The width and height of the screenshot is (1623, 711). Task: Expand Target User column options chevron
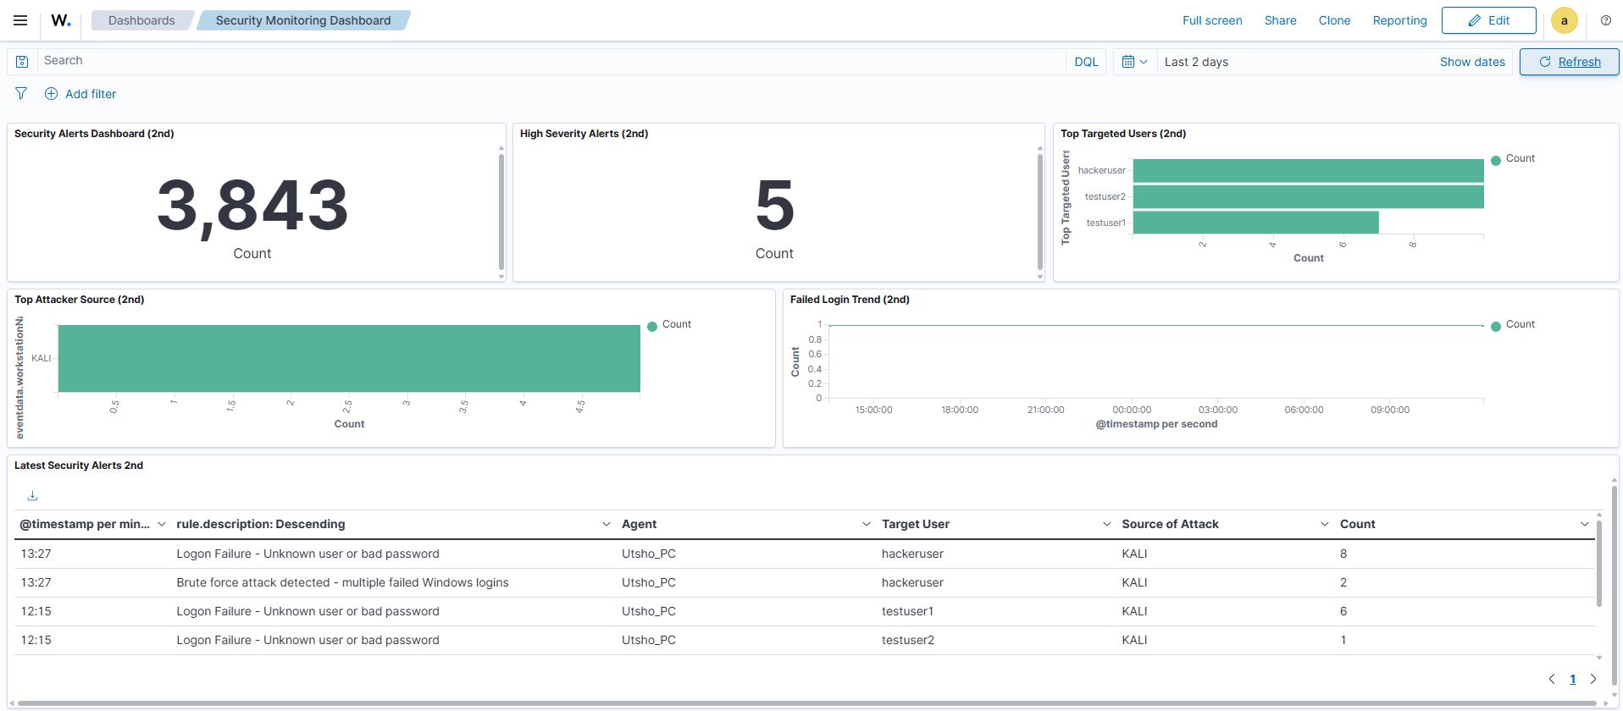[1106, 525]
